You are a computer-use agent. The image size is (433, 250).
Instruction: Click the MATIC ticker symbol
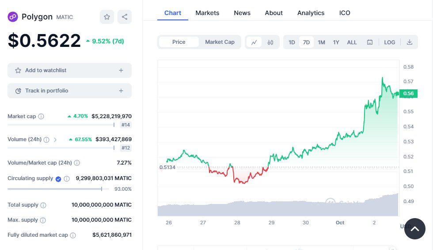click(65, 17)
